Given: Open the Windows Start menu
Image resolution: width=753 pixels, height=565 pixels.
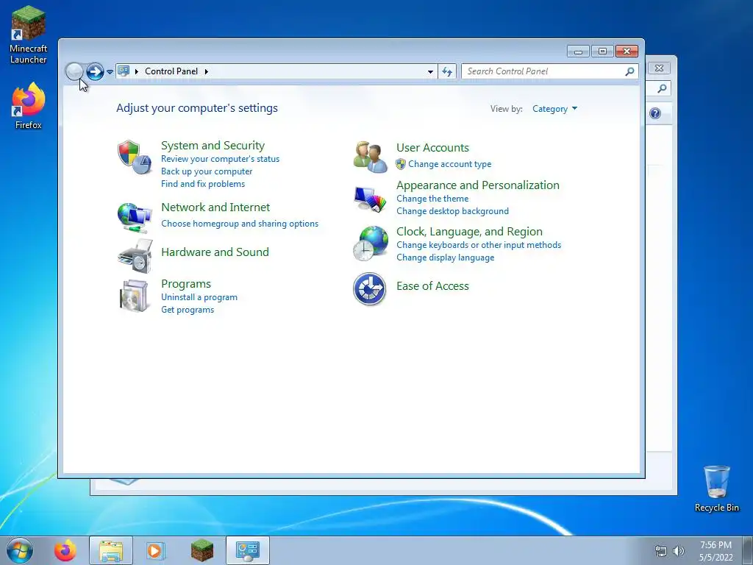Looking at the screenshot, I should [x=20, y=550].
